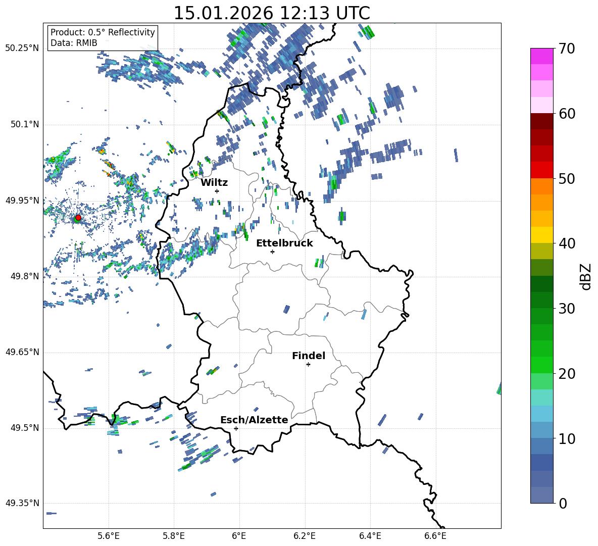This screenshot has height=546, width=598.
Task: Click the 'Data: RMIB' label
Action: (x=74, y=43)
